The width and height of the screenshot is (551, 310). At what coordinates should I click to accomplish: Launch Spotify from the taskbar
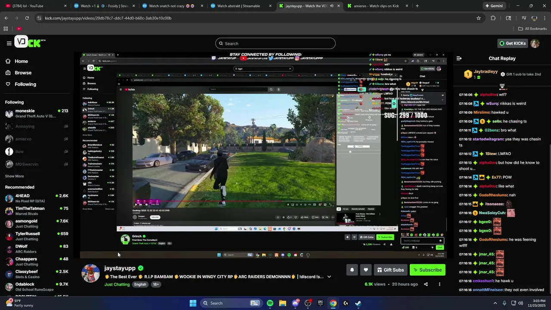point(270,303)
